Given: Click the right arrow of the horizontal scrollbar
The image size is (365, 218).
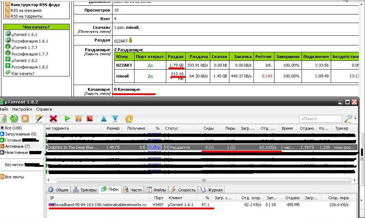Looking at the screenshot, I should coord(355,180).
